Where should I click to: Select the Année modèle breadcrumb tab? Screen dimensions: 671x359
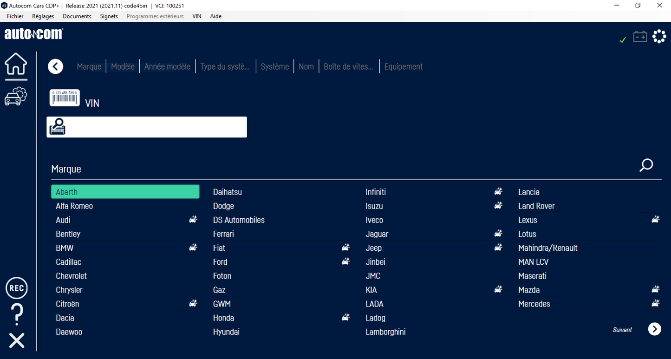click(x=167, y=67)
